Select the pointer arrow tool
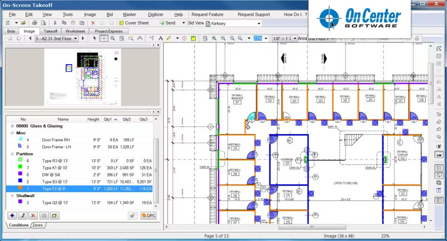The image size is (447, 241). [x=95, y=38]
